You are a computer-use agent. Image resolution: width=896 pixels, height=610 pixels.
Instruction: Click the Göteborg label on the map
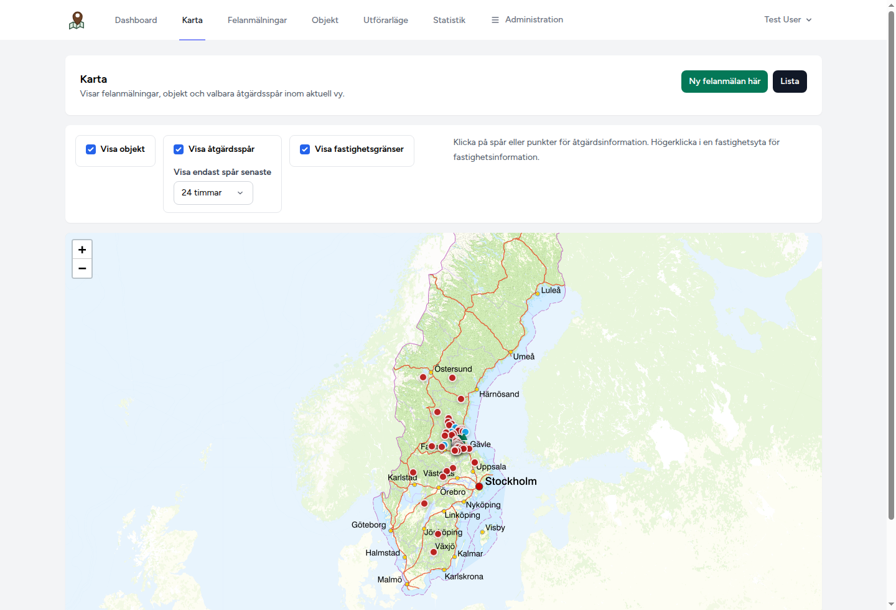(368, 525)
